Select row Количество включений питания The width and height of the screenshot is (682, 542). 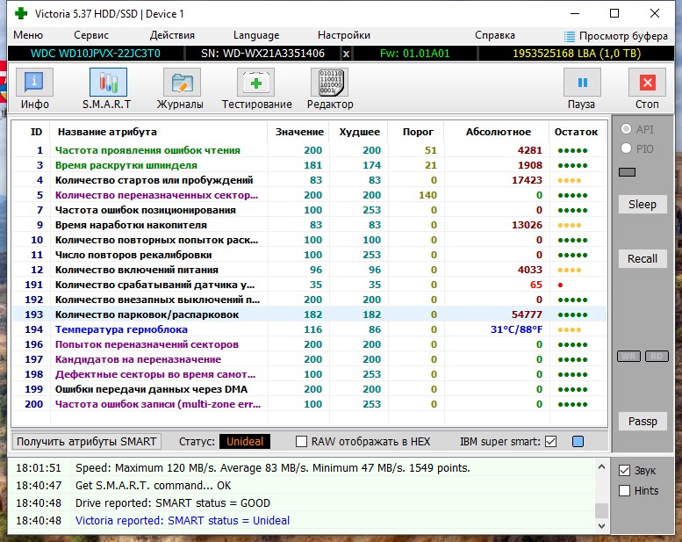click(x=309, y=270)
